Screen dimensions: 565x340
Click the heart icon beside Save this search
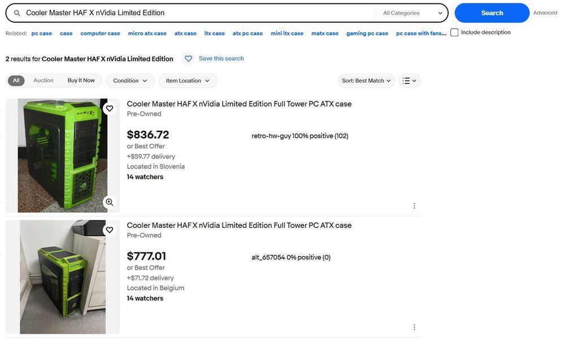point(189,59)
